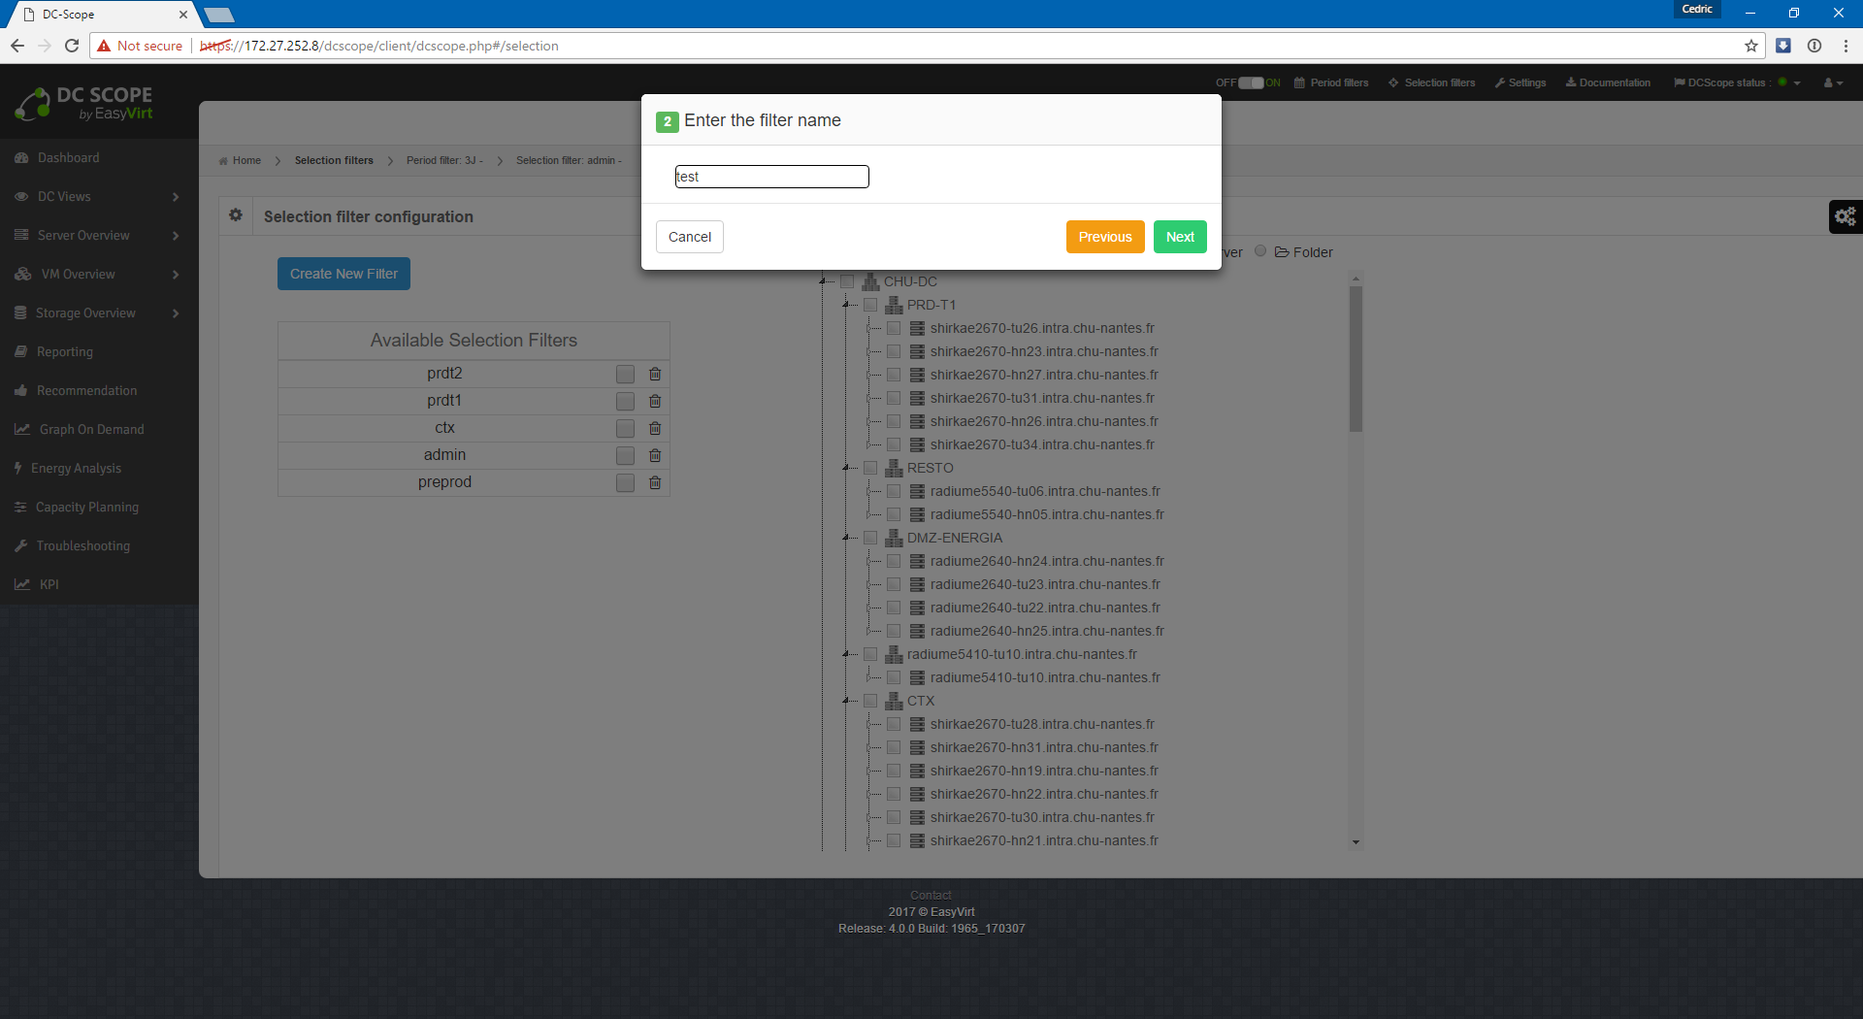Check the box for the admin filter
1863x1019 pixels.
tap(625, 455)
